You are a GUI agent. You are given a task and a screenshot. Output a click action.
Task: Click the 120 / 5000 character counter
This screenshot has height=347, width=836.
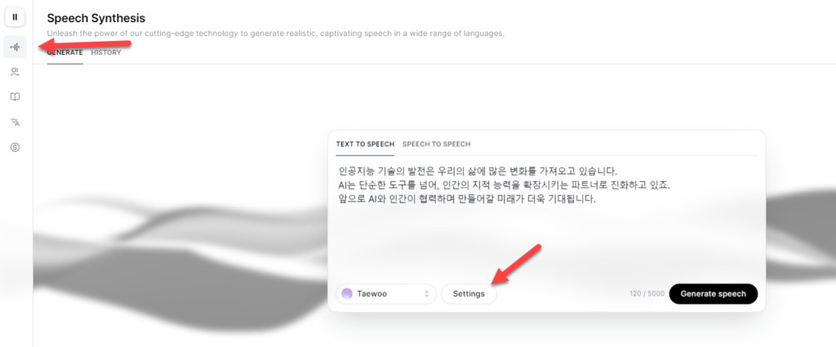click(x=645, y=294)
